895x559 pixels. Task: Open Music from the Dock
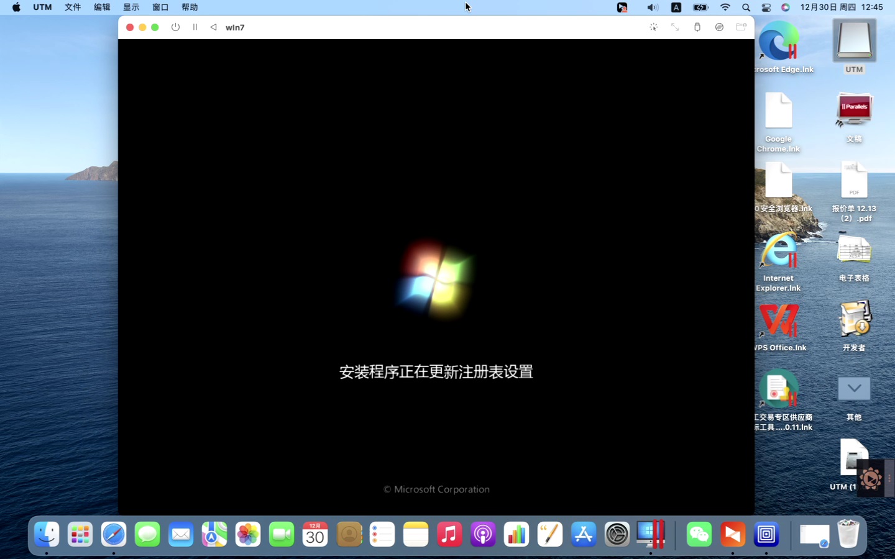[449, 534]
